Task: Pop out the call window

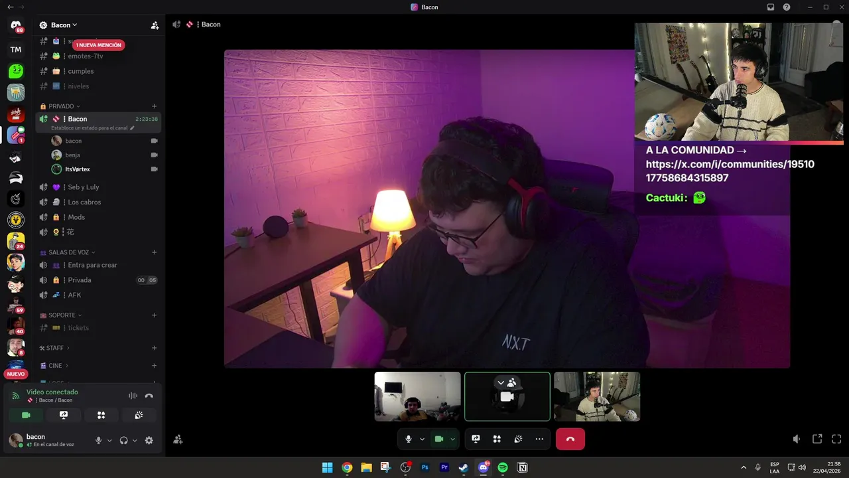Action: click(x=817, y=439)
